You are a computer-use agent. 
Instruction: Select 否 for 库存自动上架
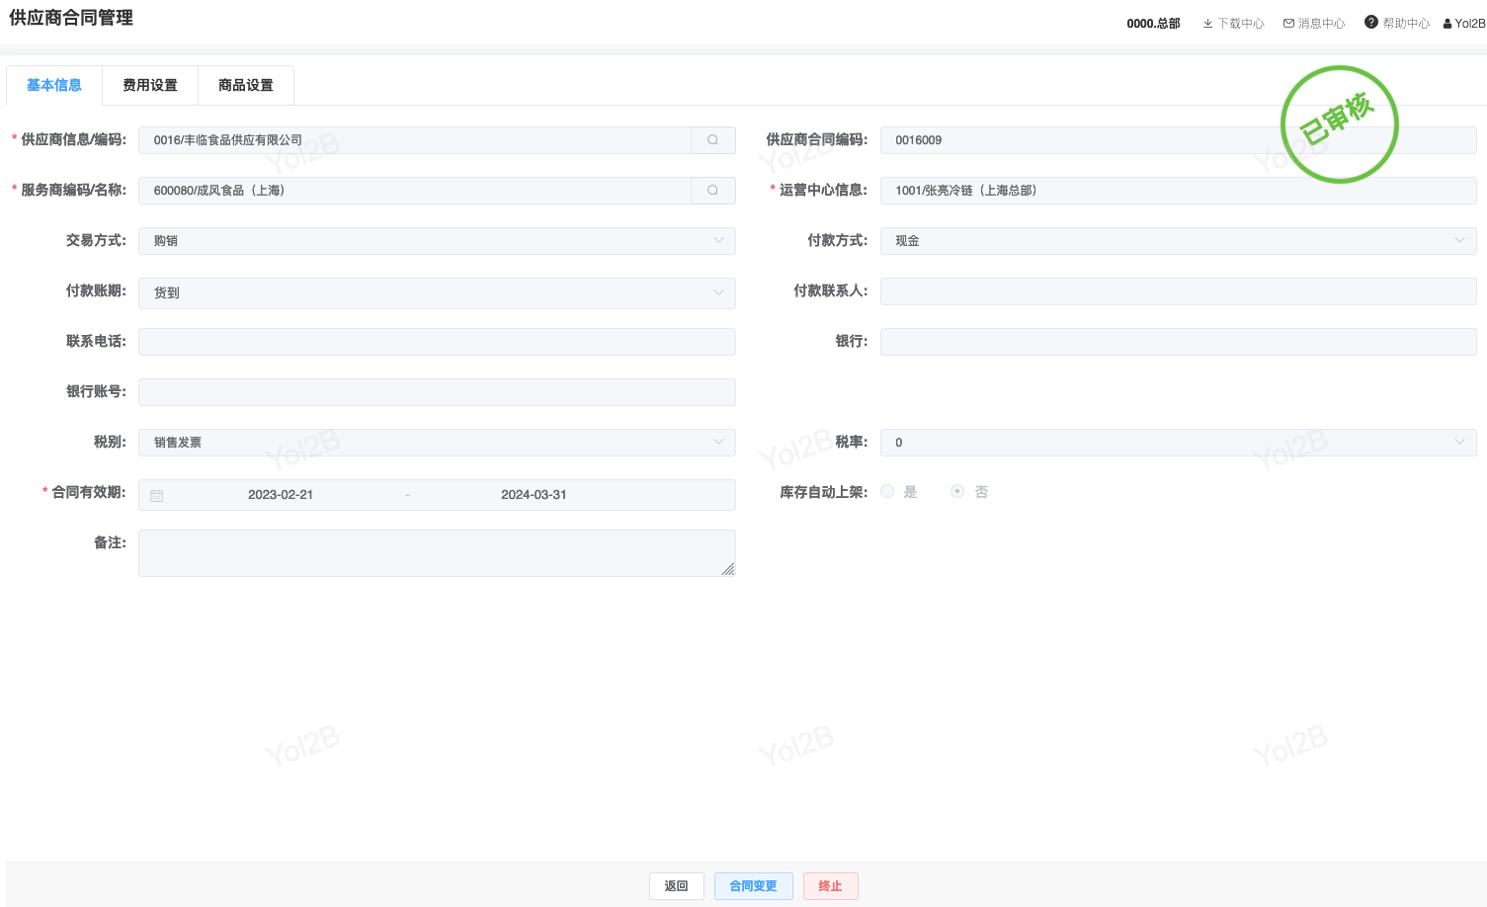click(956, 492)
